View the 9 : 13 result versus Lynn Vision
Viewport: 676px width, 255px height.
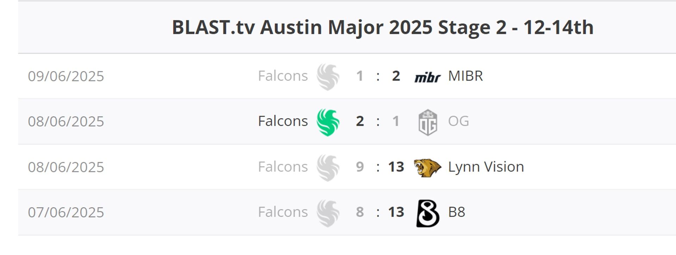tap(380, 167)
